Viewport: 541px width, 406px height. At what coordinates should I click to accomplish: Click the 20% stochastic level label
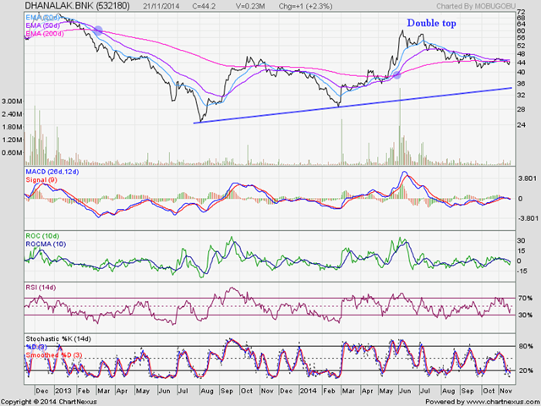click(526, 370)
